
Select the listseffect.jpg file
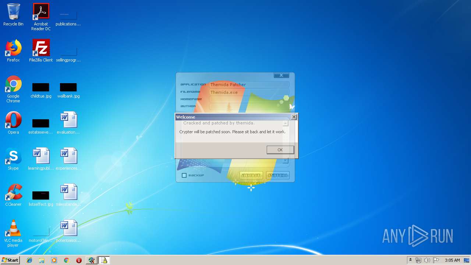(41, 198)
